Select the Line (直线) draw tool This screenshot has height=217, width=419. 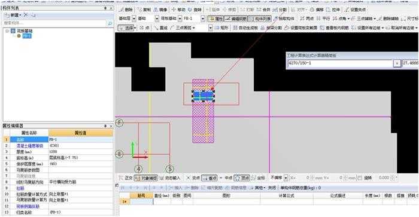[x=161, y=27]
